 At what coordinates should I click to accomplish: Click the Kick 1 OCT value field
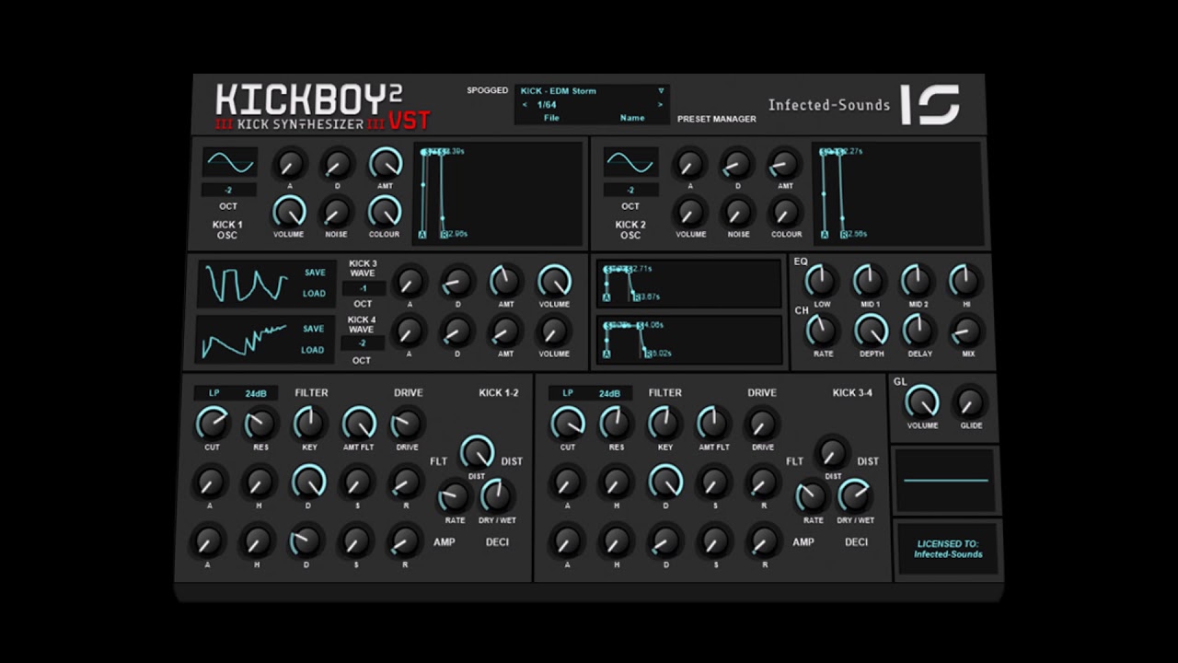coord(229,191)
